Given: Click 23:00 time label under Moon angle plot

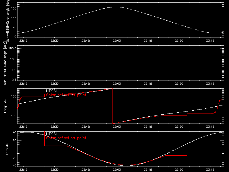Looking at the screenshot, I should (x=117, y=84).
